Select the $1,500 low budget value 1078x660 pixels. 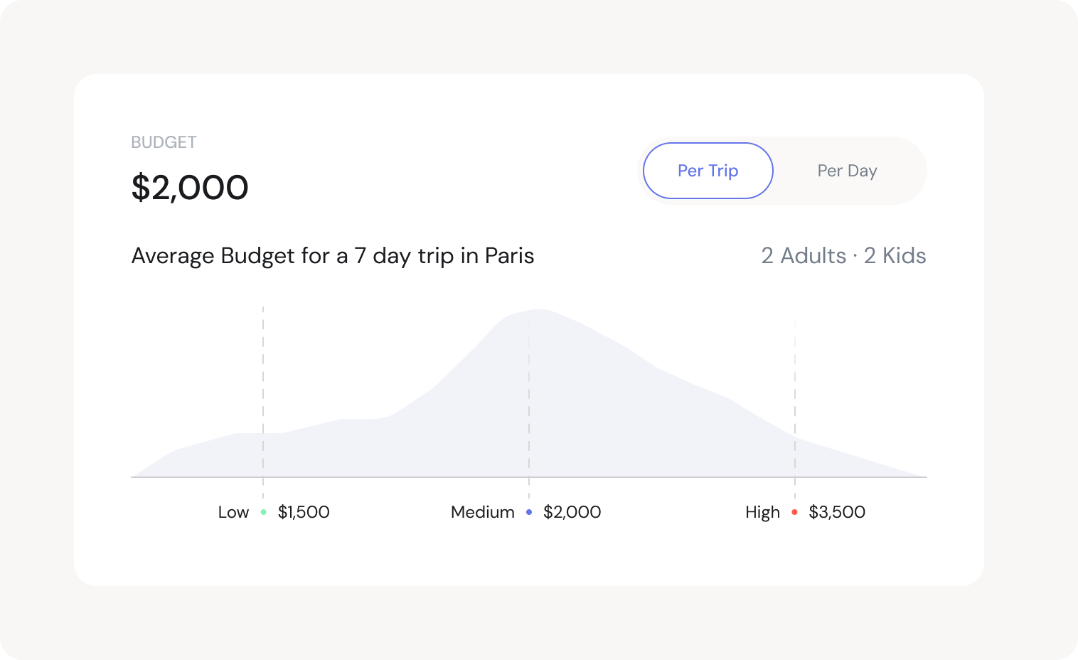coord(304,512)
